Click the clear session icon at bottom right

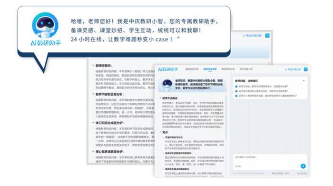(298, 174)
